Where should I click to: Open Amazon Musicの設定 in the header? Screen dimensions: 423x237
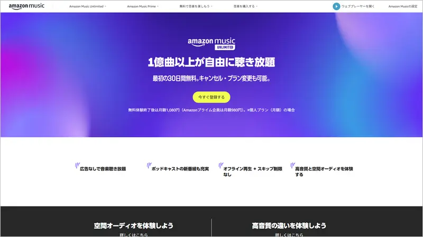(x=402, y=6)
